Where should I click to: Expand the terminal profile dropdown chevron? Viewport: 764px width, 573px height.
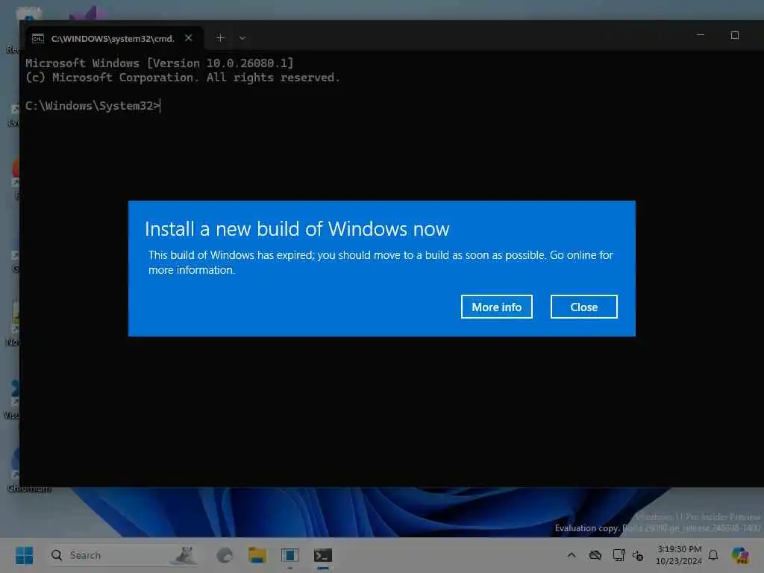pos(242,38)
